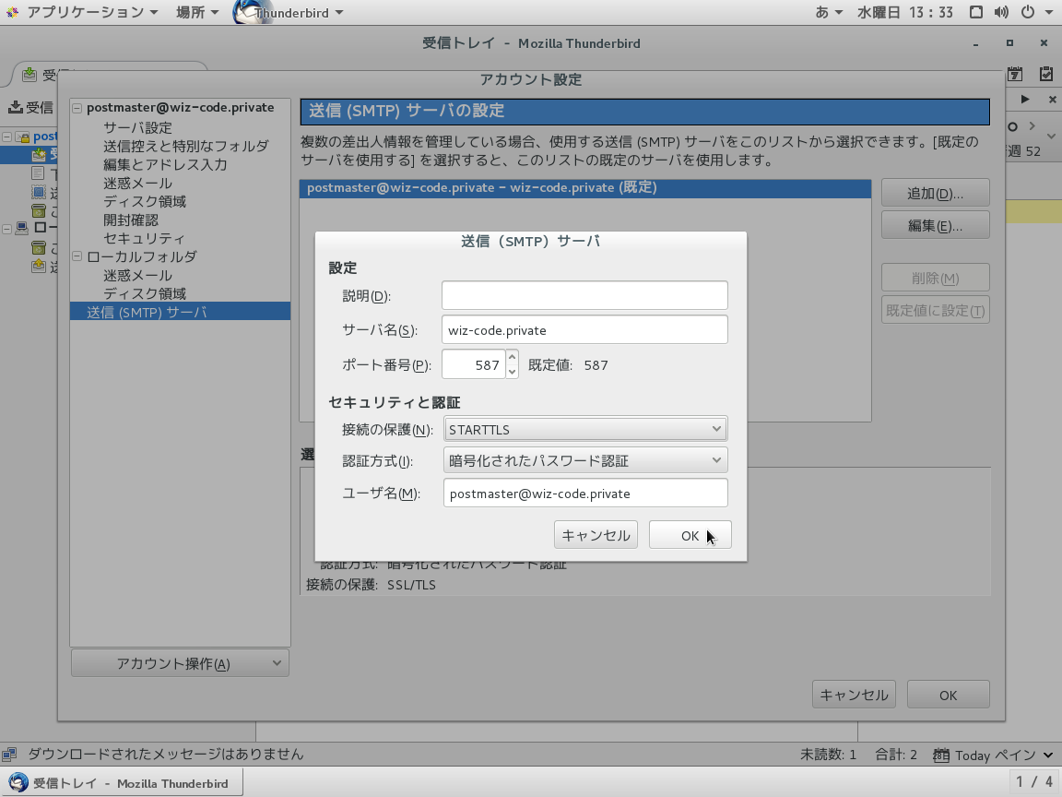
Task: Open the 接続の保護 STARTTLS dropdown
Action: point(585,429)
